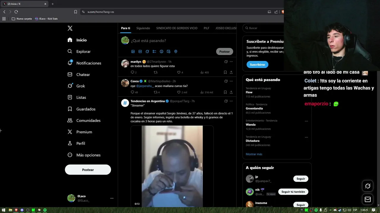380x213 pixels.
Task: Go to Inicio in sidebar
Action: (77, 40)
